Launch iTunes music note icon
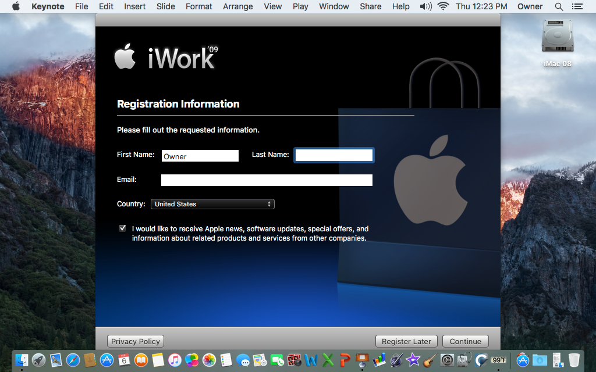596x372 pixels. click(175, 360)
